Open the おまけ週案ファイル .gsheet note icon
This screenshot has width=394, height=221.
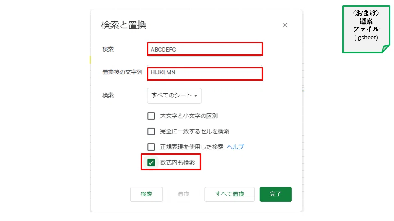pyautogui.click(x=366, y=29)
